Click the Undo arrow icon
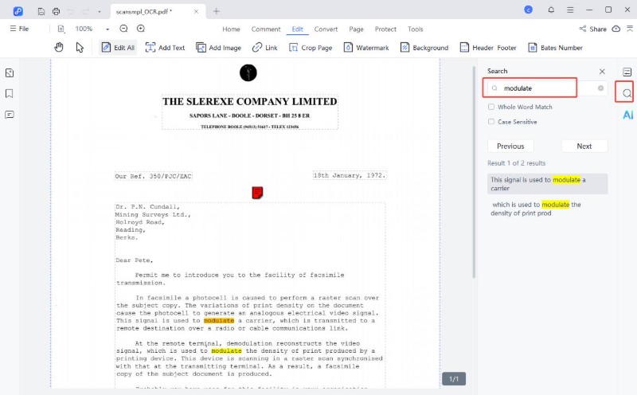Viewport: 637px width, 395px height. coord(71,11)
